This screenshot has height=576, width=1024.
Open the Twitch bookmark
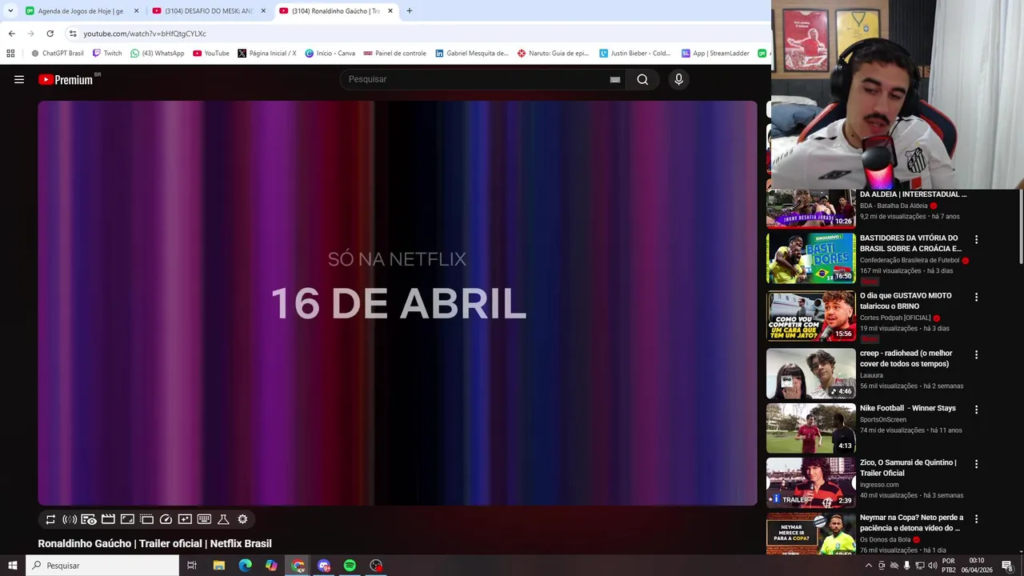107,54
